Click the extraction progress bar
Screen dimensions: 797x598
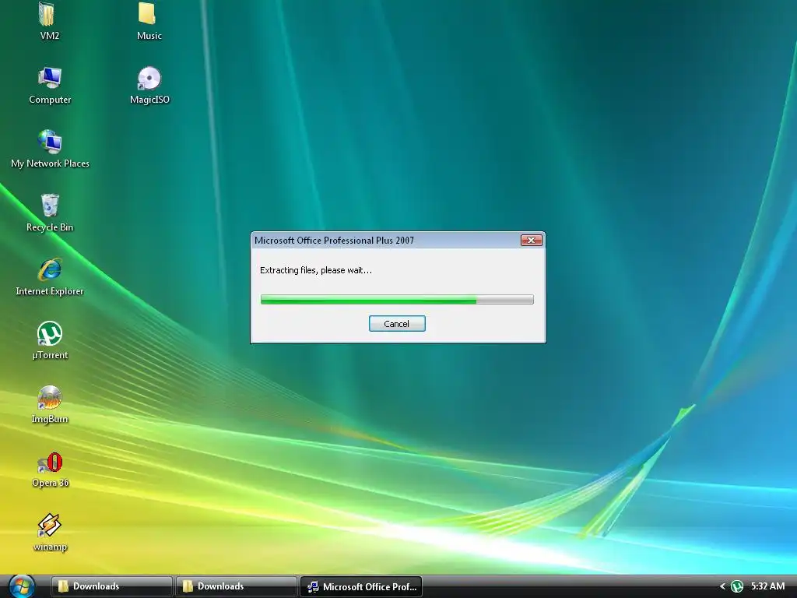pyautogui.click(x=397, y=300)
